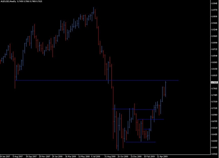This screenshot has height=158, width=219.
Task: Click the 0.8190 price axis label
Action: (214, 69)
